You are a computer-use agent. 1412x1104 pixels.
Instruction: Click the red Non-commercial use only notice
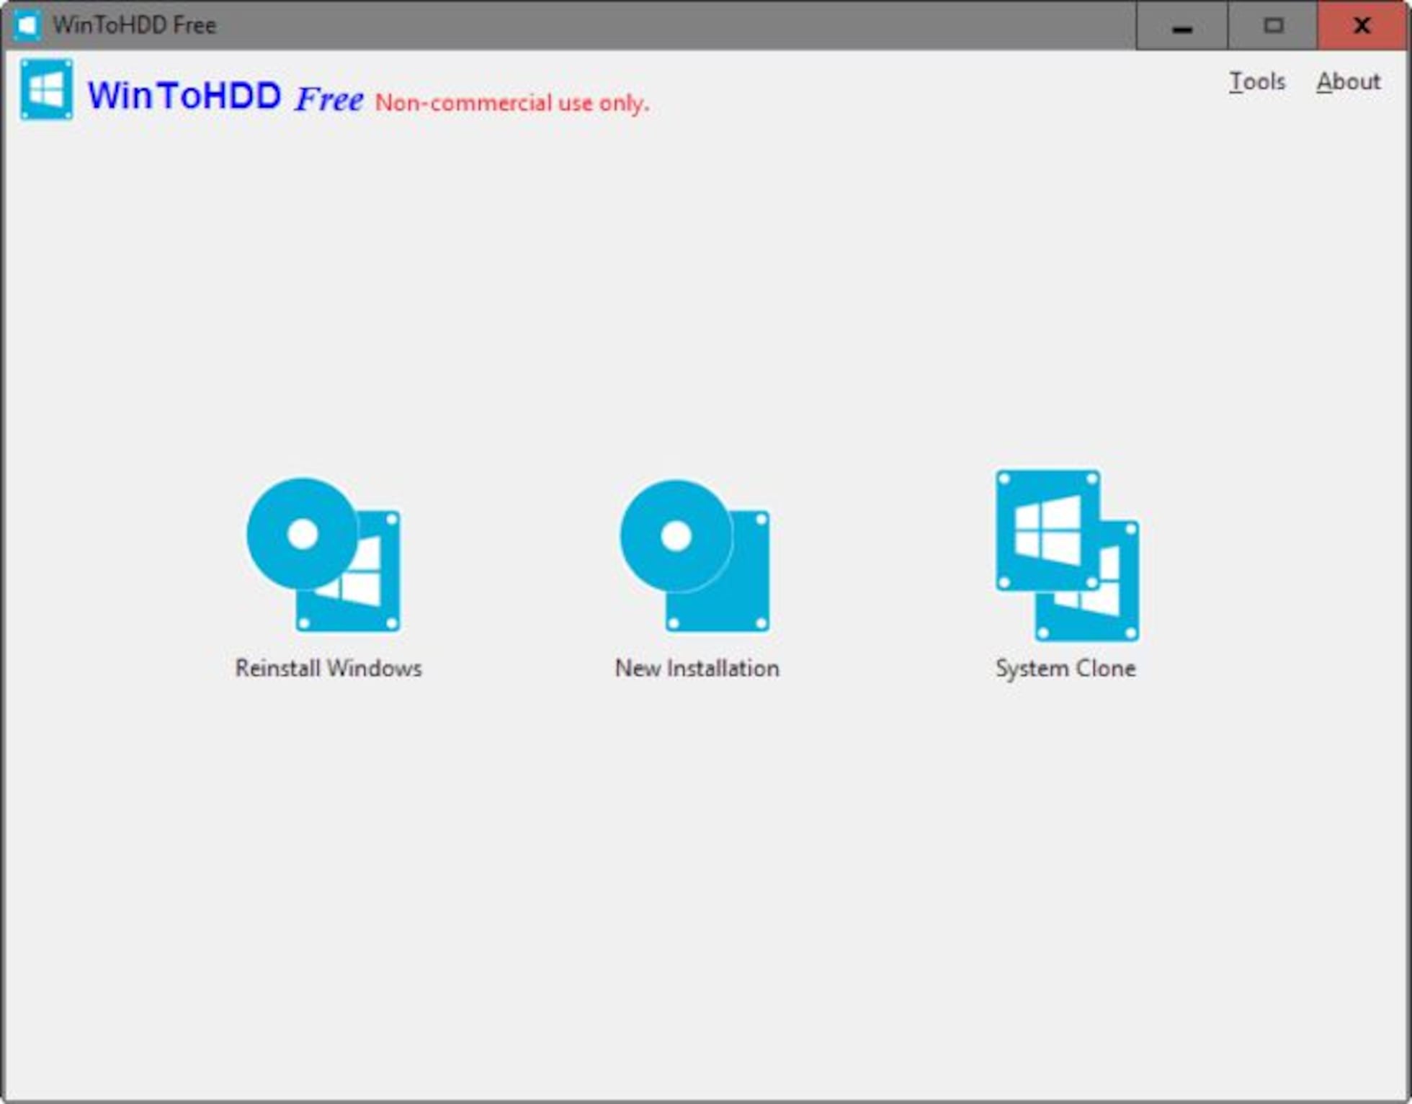point(511,103)
